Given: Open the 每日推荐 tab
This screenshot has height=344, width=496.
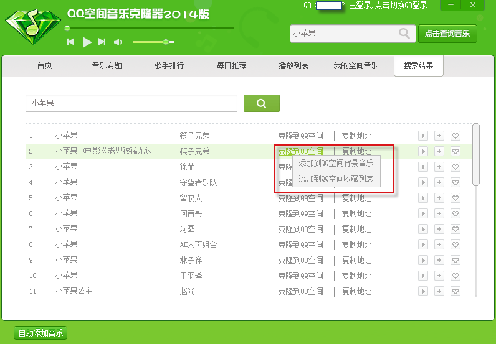Looking at the screenshot, I should point(231,66).
